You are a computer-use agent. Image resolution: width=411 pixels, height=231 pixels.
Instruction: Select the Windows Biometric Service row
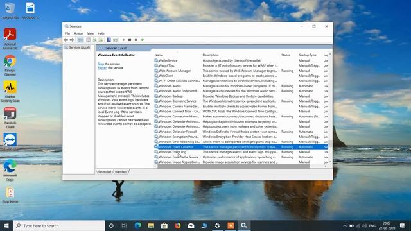point(241,101)
